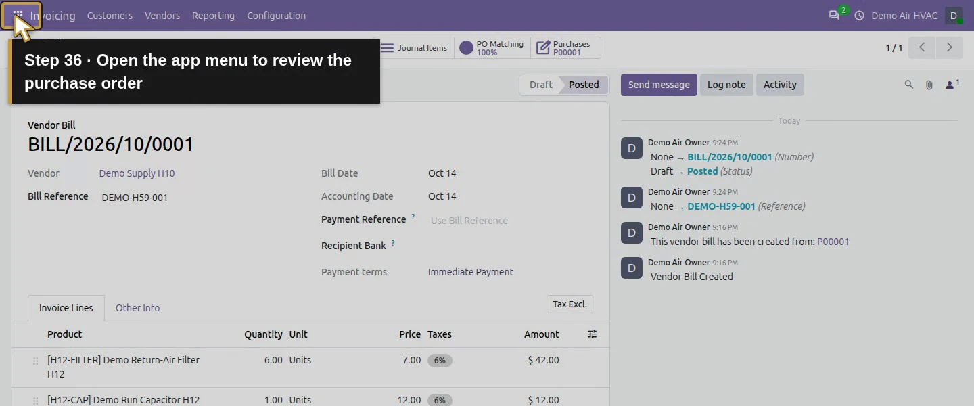
Task: Select Demo Return-Air Filter H12 product
Action: click(124, 367)
